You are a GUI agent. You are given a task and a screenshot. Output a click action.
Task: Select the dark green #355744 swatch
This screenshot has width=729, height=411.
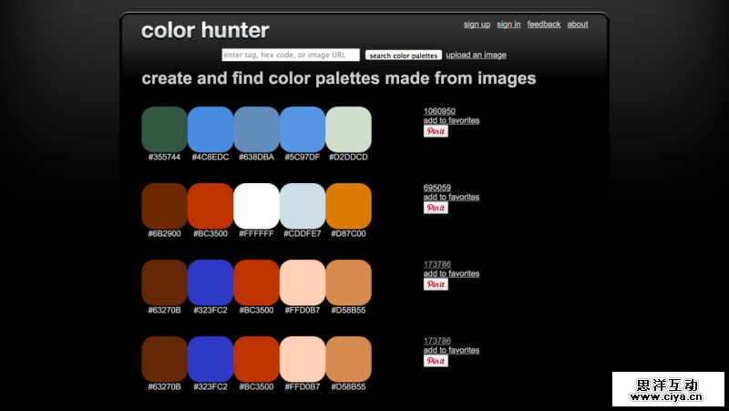[x=164, y=129]
